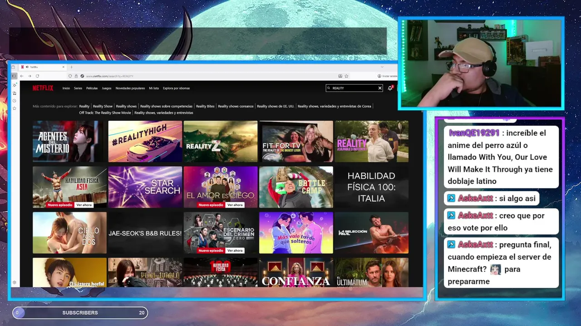Viewport: 581px width, 326px height.
Task: Open Fit for TV thumbnail
Action: (x=296, y=141)
